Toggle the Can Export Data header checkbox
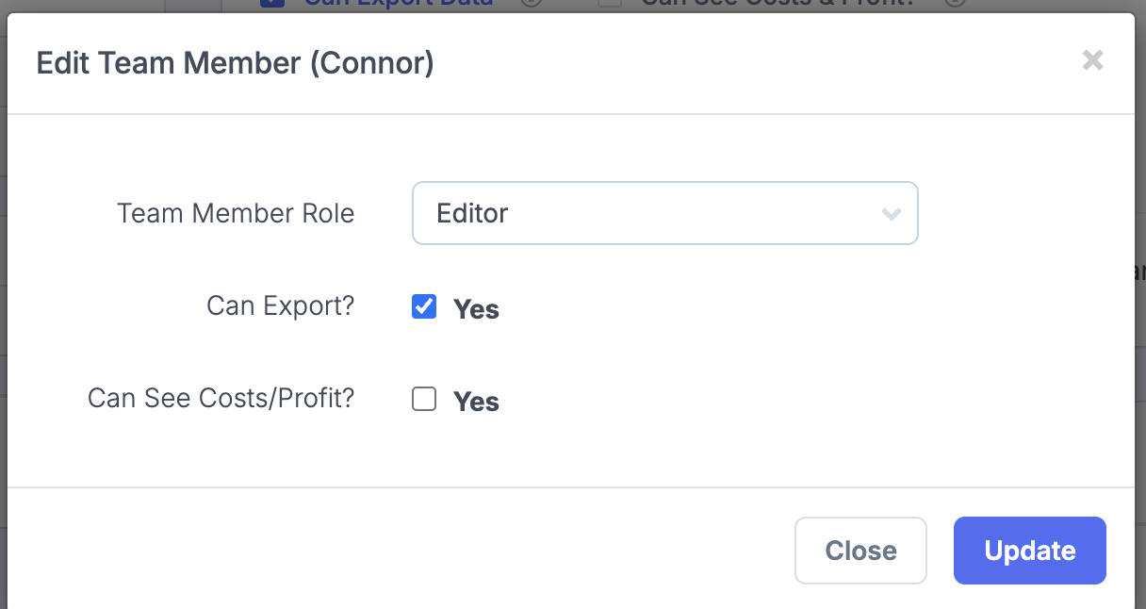This screenshot has width=1146, height=609. pyautogui.click(x=271, y=3)
